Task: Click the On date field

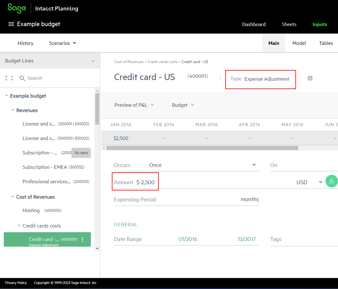Action: pyautogui.click(x=304, y=165)
